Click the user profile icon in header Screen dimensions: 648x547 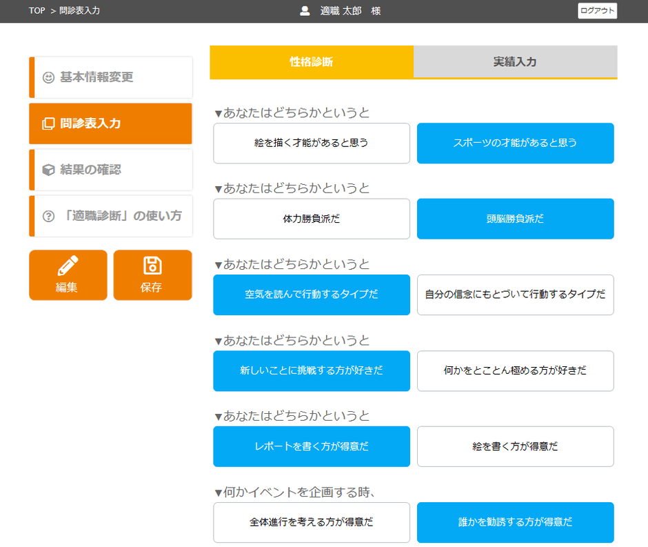pyautogui.click(x=305, y=11)
